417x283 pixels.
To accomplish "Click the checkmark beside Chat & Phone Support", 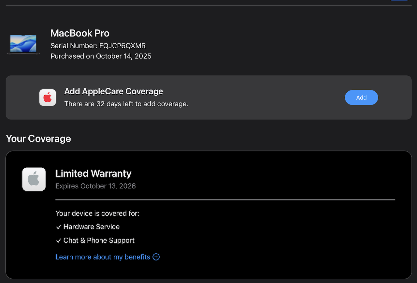I will pos(59,241).
